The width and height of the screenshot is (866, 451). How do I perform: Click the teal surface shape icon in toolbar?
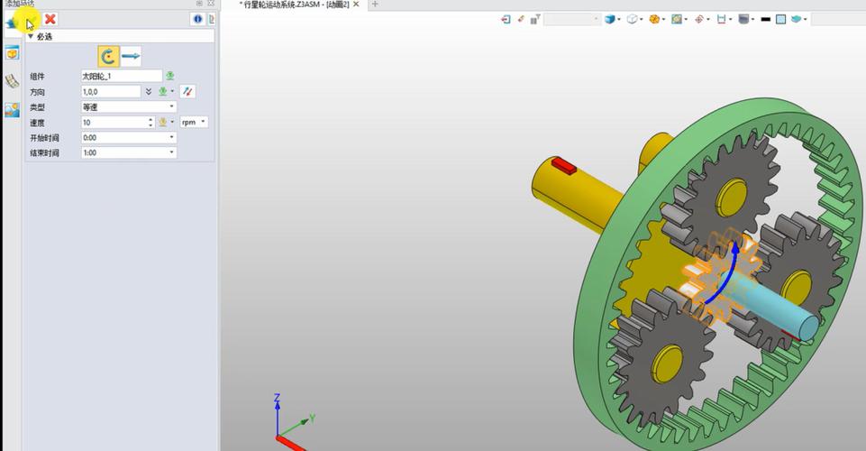click(x=796, y=19)
